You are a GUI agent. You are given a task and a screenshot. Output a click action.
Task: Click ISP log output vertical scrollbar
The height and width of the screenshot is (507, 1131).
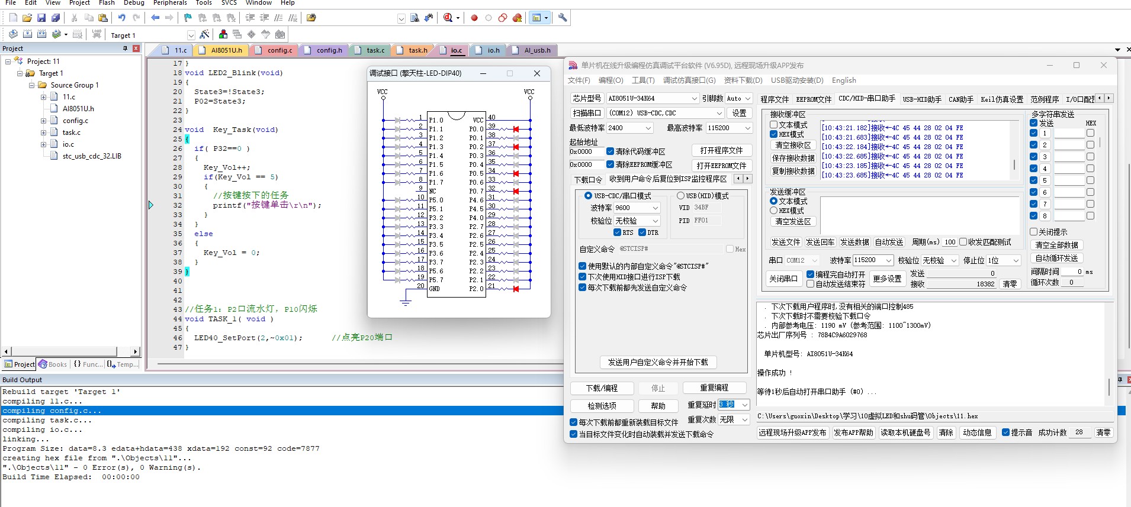pos(1108,387)
